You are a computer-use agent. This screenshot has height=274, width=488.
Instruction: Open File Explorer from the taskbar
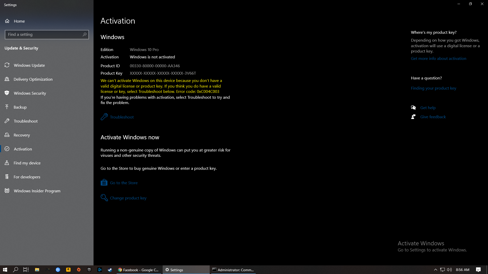pyautogui.click(x=37, y=270)
